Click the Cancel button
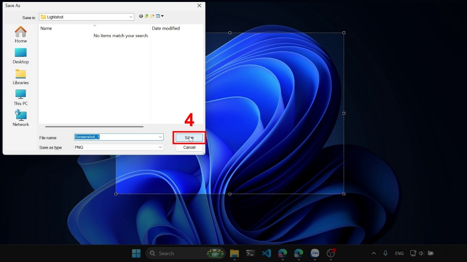The image size is (467, 262). (189, 147)
